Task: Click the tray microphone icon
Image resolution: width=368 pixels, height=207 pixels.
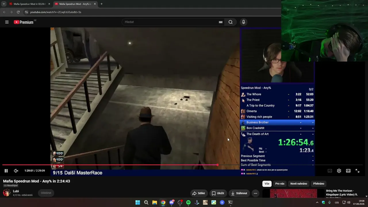Action: click(329, 202)
